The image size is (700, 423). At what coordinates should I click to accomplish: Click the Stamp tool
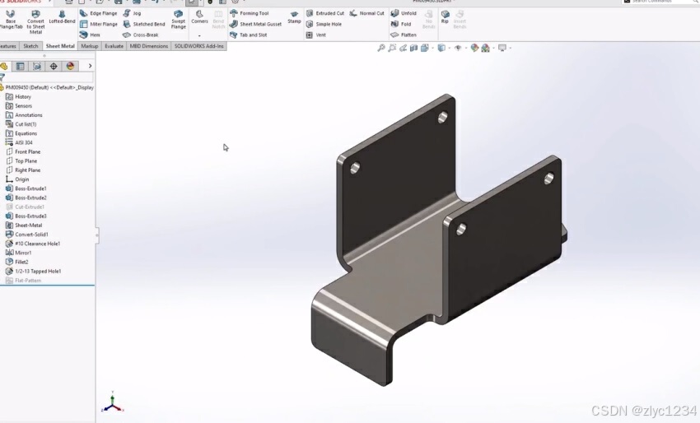point(294,17)
